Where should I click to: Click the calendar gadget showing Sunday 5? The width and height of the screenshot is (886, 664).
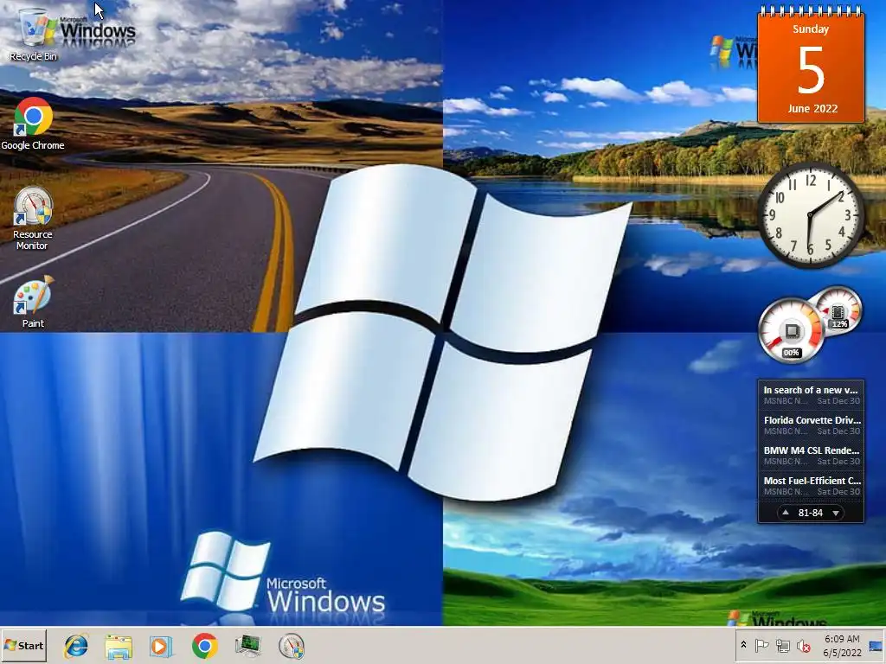point(811,64)
